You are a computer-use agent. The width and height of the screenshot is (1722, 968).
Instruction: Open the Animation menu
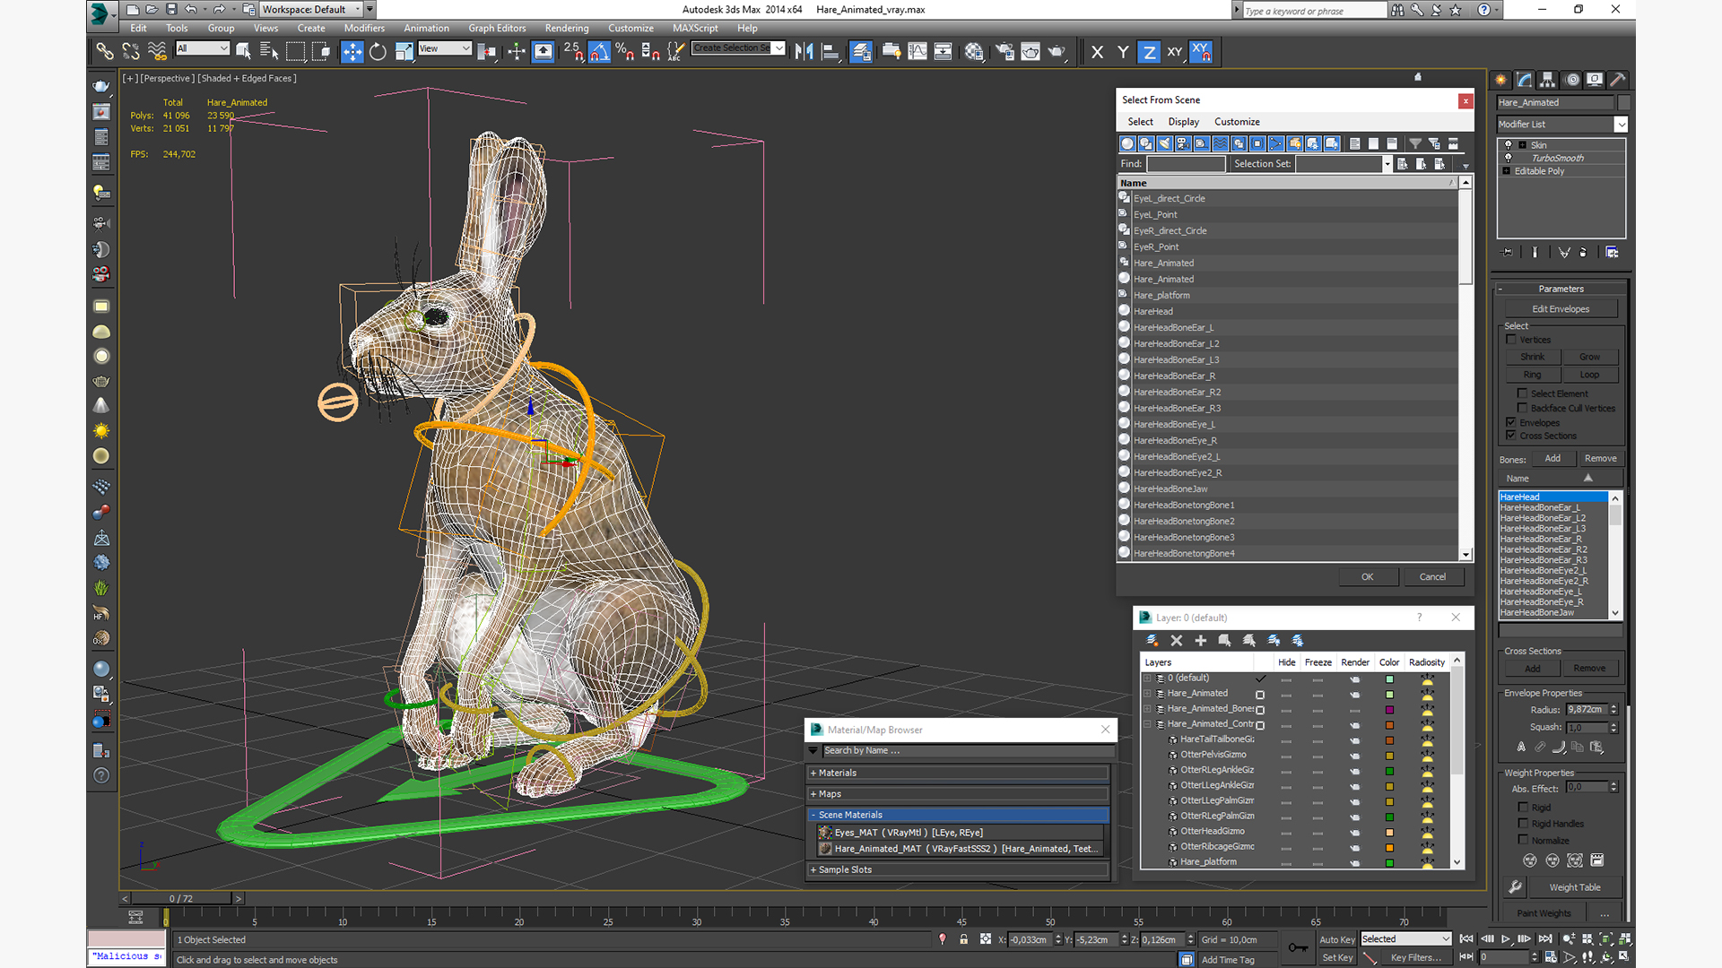coord(426,28)
